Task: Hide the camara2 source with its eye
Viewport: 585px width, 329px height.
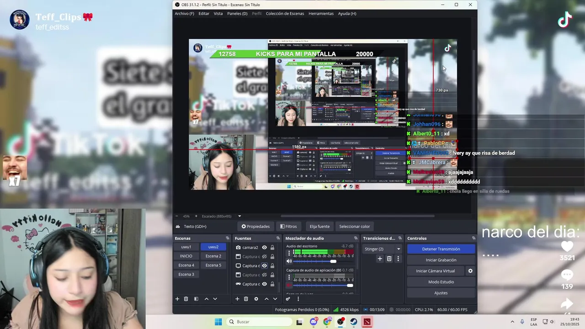Action: [x=264, y=247]
